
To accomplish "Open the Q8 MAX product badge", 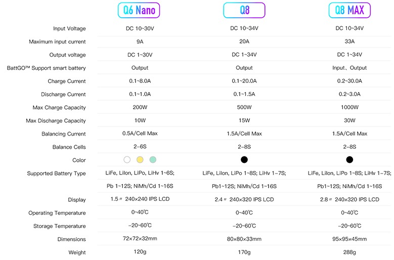I will [349, 10].
